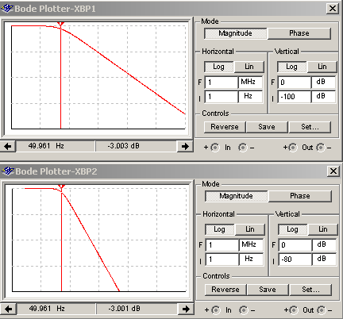Set XBP2 horizontal axis to Lin
This screenshot has width=343, height=319.
[250, 229]
